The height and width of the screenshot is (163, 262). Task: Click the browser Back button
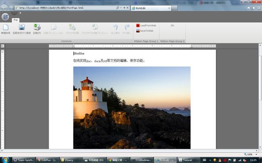[4, 8]
